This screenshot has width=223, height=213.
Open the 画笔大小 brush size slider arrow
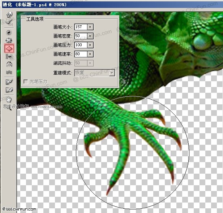90,27
